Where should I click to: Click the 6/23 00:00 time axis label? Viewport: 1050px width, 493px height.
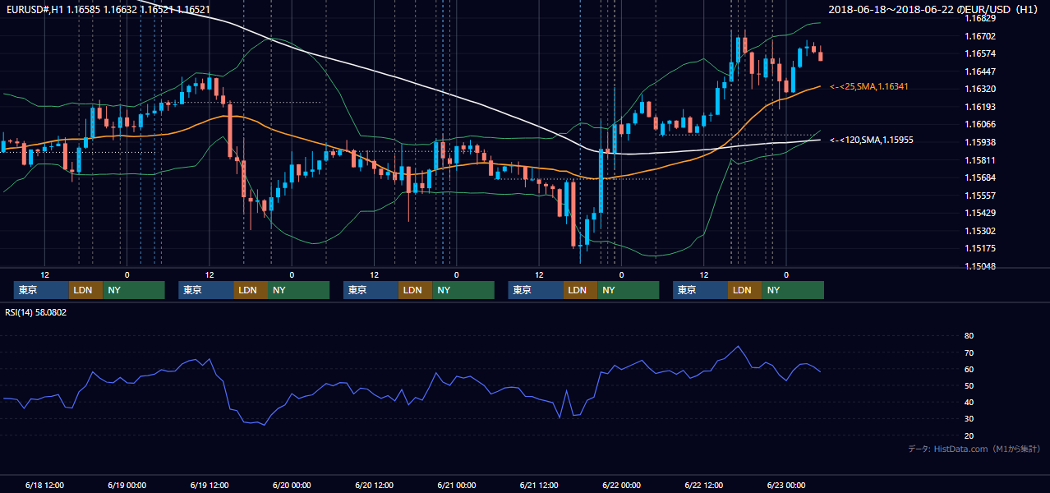coord(786,485)
